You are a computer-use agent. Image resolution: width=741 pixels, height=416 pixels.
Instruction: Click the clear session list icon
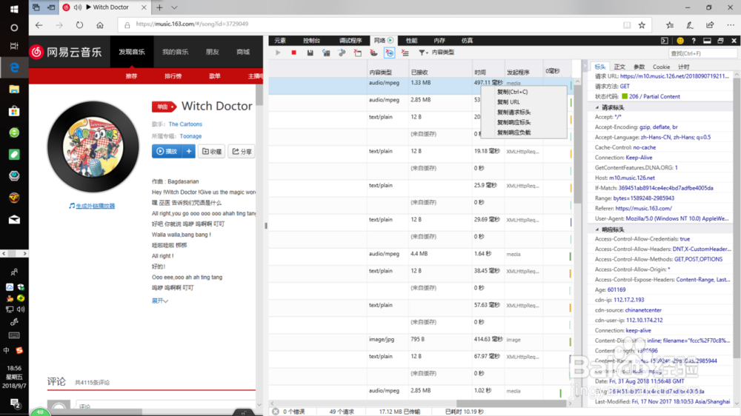coord(405,53)
